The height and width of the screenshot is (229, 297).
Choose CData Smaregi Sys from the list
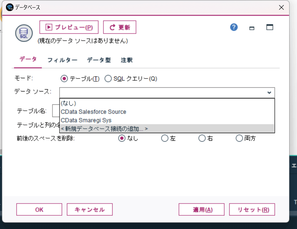[x=86, y=120]
